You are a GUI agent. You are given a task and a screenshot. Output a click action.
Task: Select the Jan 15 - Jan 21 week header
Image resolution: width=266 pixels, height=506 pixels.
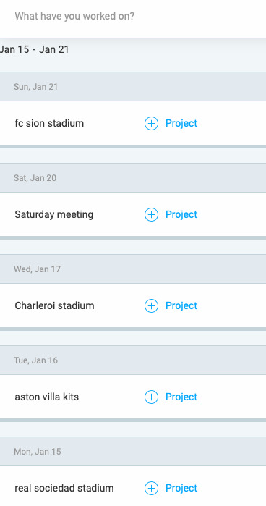pos(35,49)
